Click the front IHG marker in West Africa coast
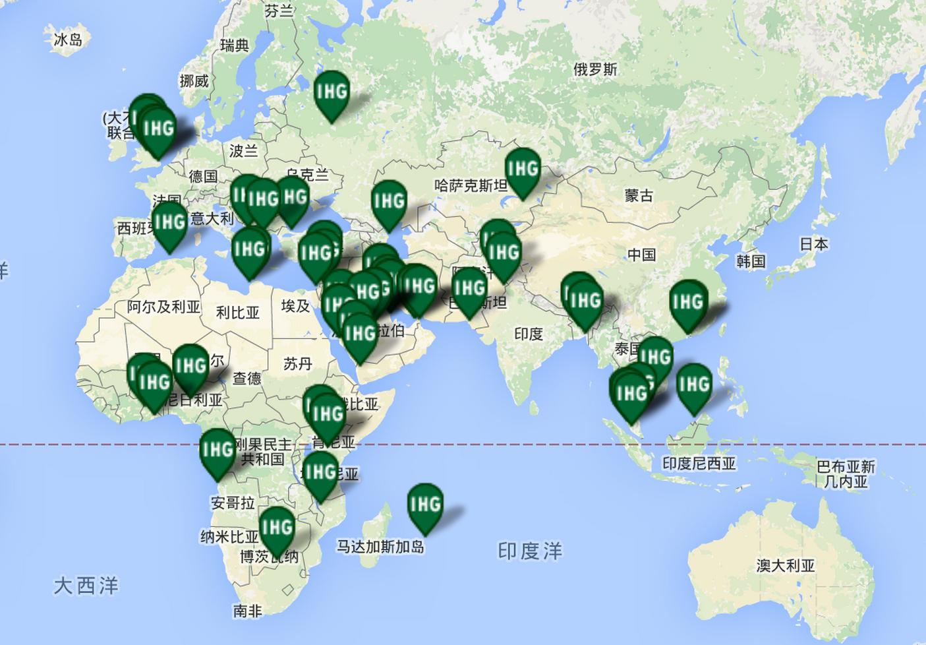The height and width of the screenshot is (645, 926). [x=155, y=387]
